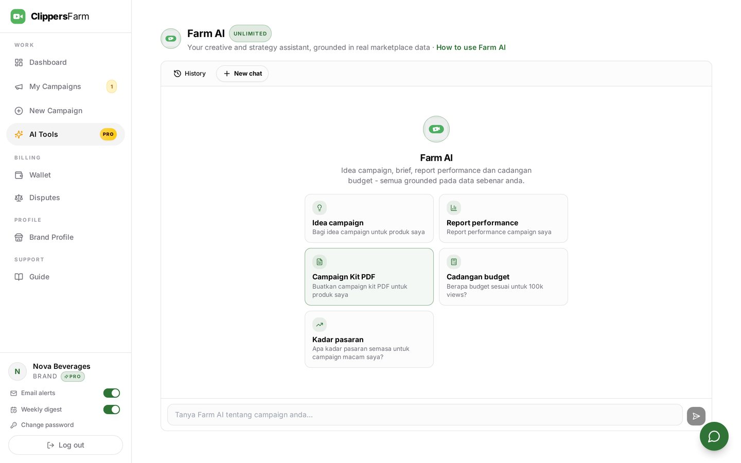Image resolution: width=741 pixels, height=463 pixels.
Task: Open Dashboard from the sidebar
Action: (65, 62)
